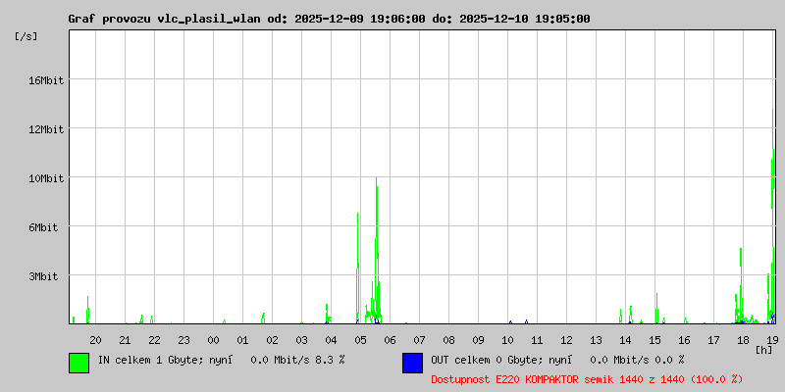Click hour label '18' on x-axis
Viewport: 785px width, 392px height.
tap(743, 340)
